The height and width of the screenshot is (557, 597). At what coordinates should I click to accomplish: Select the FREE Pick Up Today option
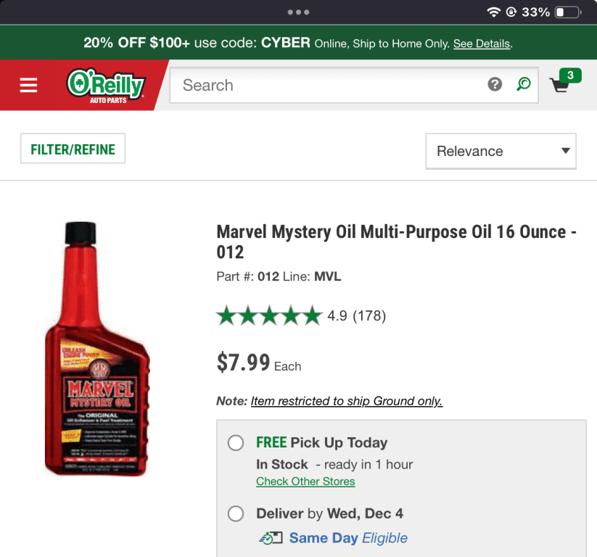[x=236, y=443]
